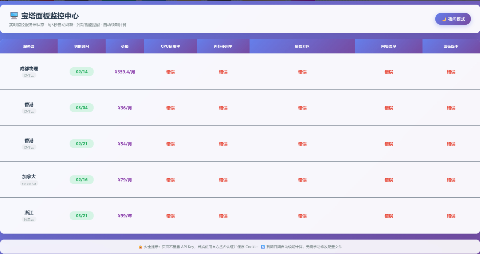Screen dimensions: 480x254
Task: Select the 成都物理 server name
Action: pyautogui.click(x=29, y=69)
